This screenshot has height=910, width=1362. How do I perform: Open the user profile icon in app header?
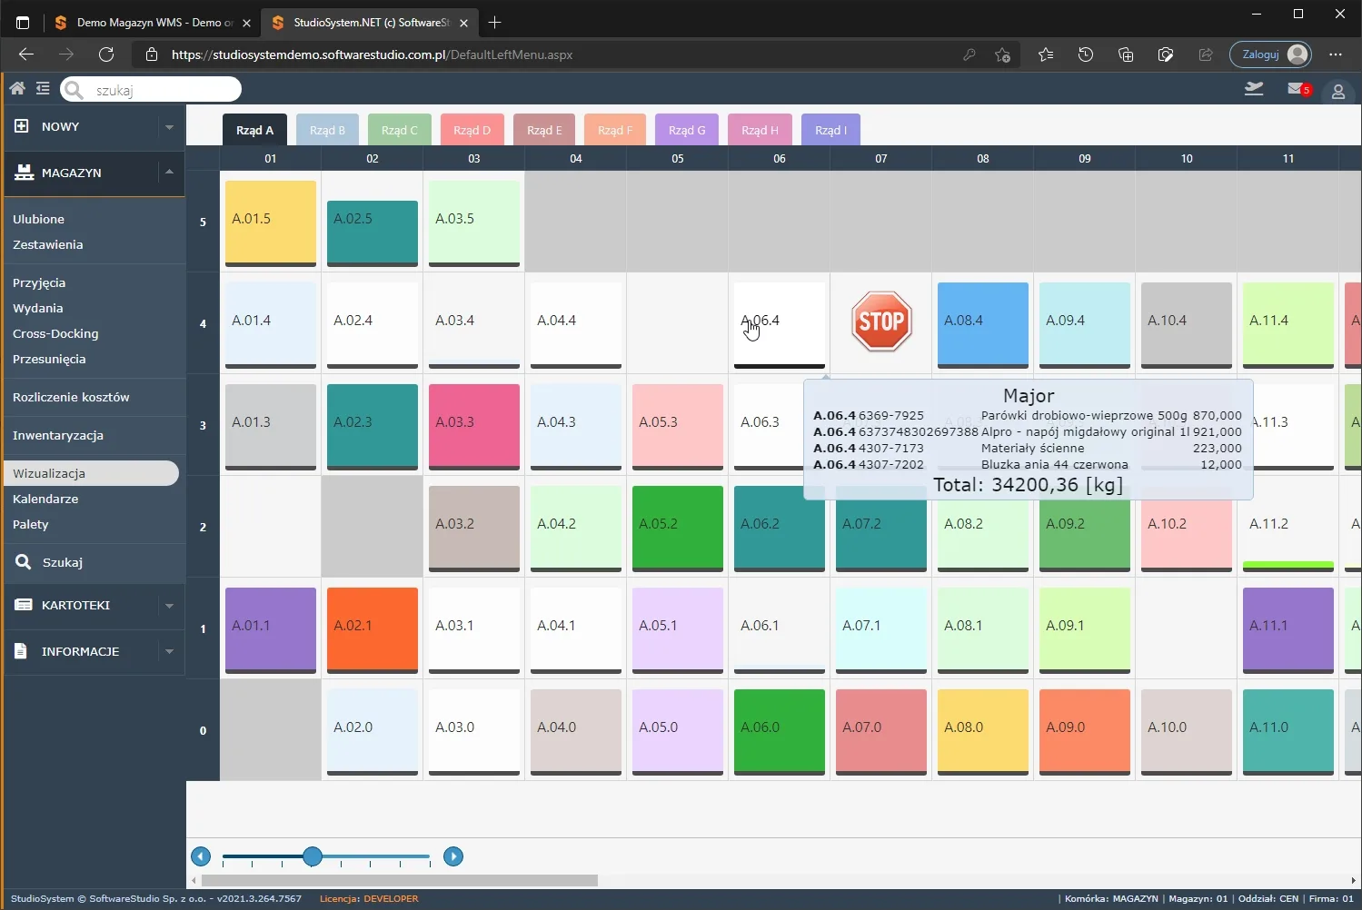1338,92
